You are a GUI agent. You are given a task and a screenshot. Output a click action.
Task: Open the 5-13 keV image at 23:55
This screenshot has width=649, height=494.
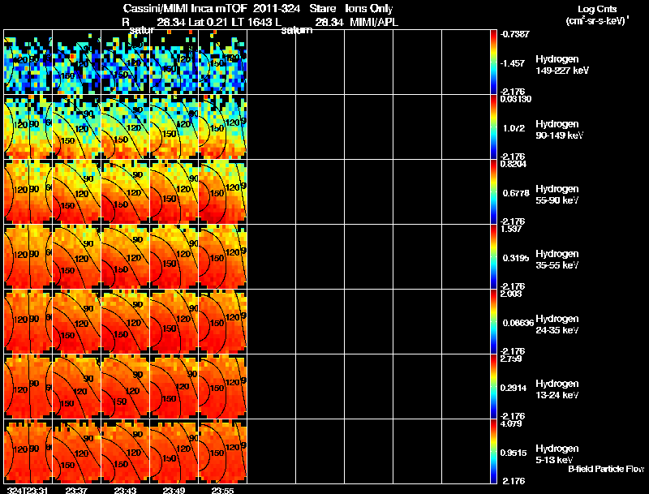click(x=222, y=452)
